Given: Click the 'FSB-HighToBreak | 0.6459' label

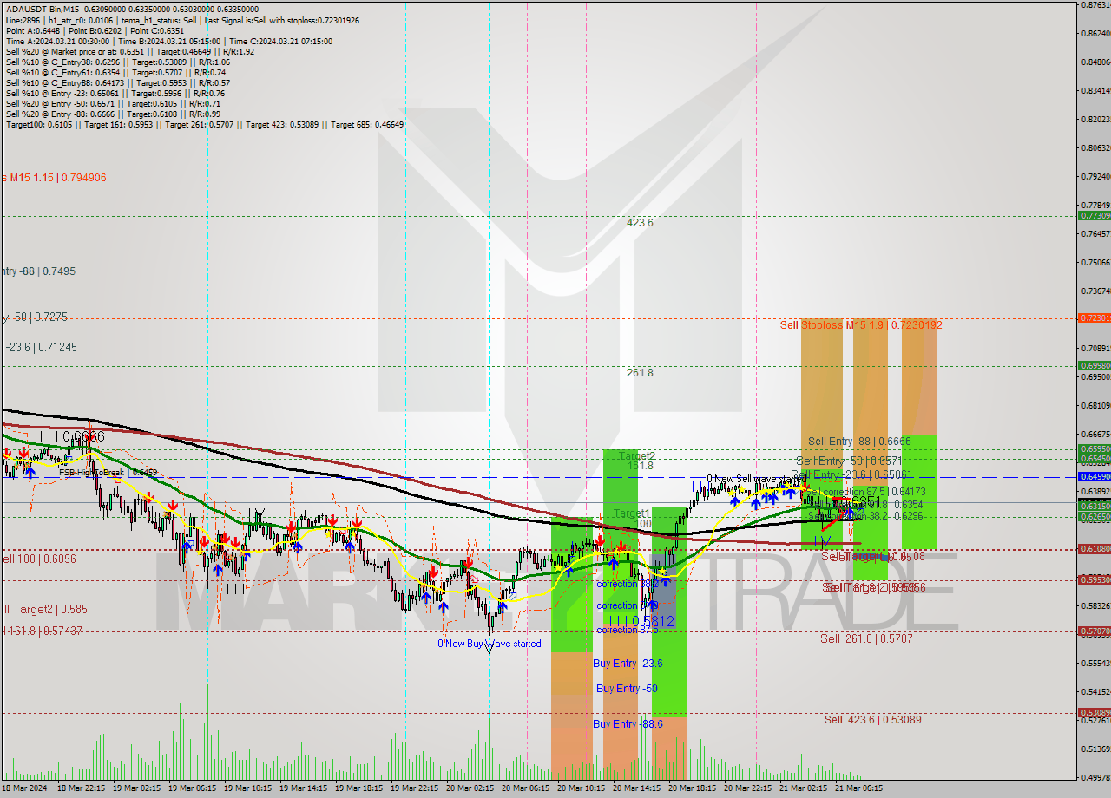Looking at the screenshot, I should pos(108,473).
